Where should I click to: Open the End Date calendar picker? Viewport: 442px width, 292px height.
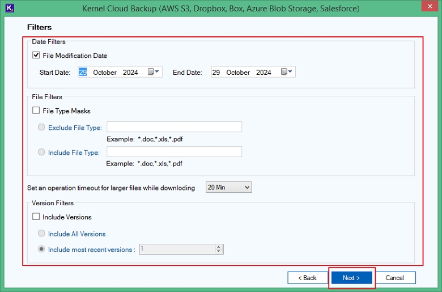[x=287, y=72]
